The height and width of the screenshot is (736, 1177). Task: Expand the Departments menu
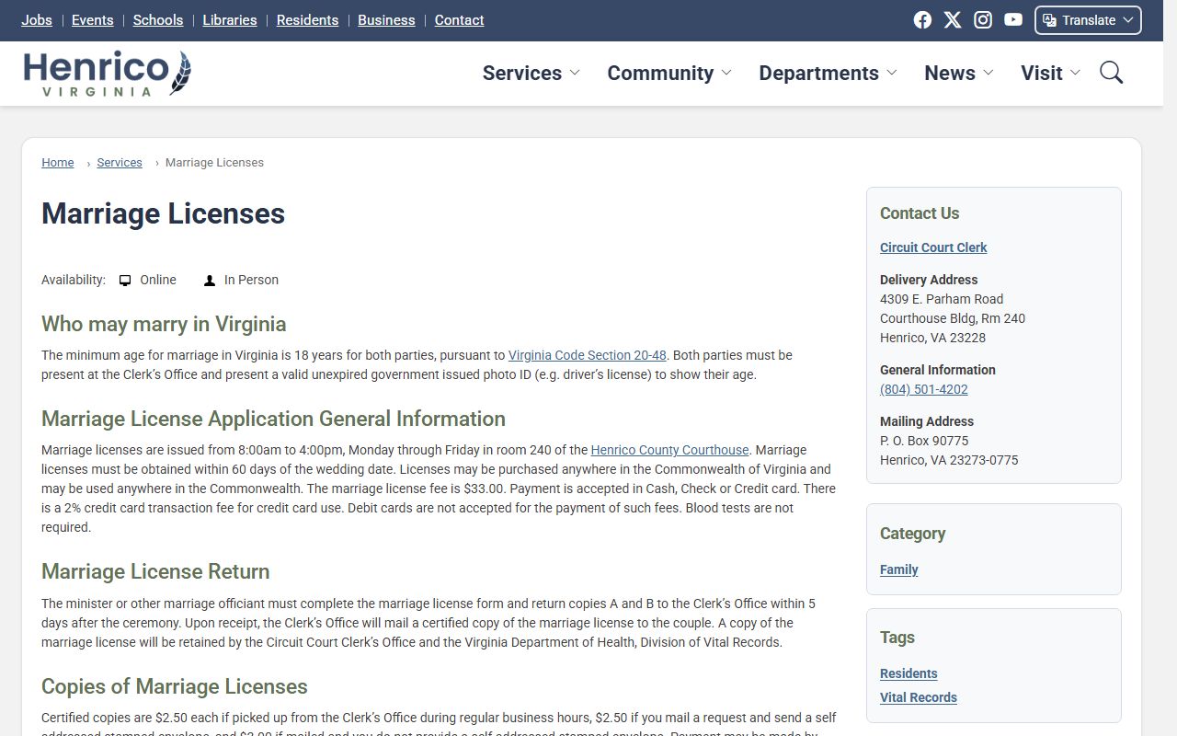[828, 73]
